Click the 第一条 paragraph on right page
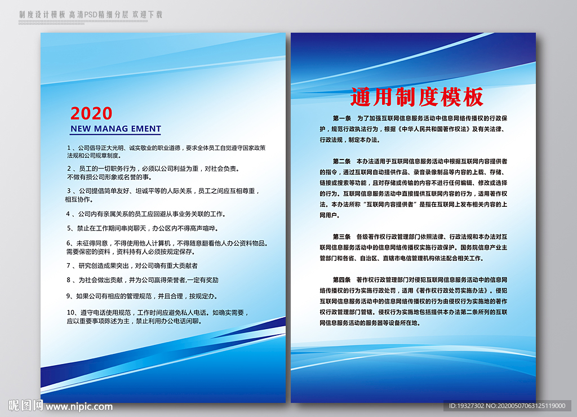This screenshot has height=417, width=577. (413, 129)
